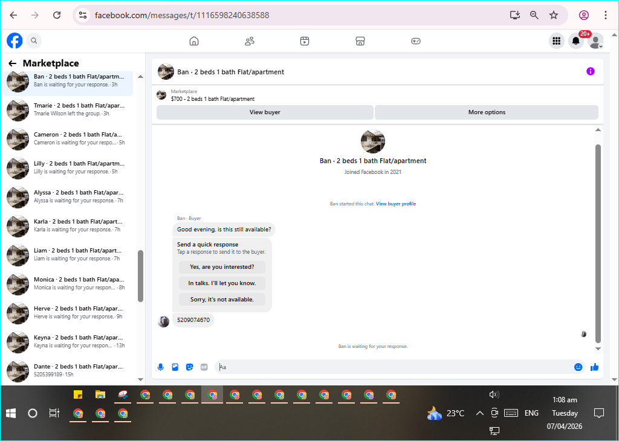Click the Facebook logo icon

tap(15, 40)
